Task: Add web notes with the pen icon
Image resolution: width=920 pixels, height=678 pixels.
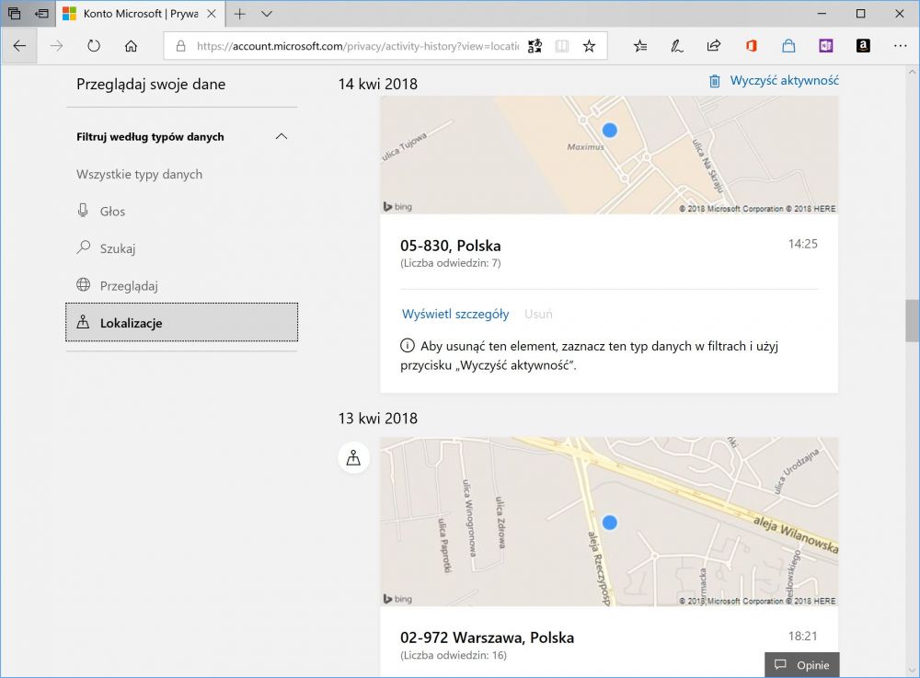Action: point(677,46)
